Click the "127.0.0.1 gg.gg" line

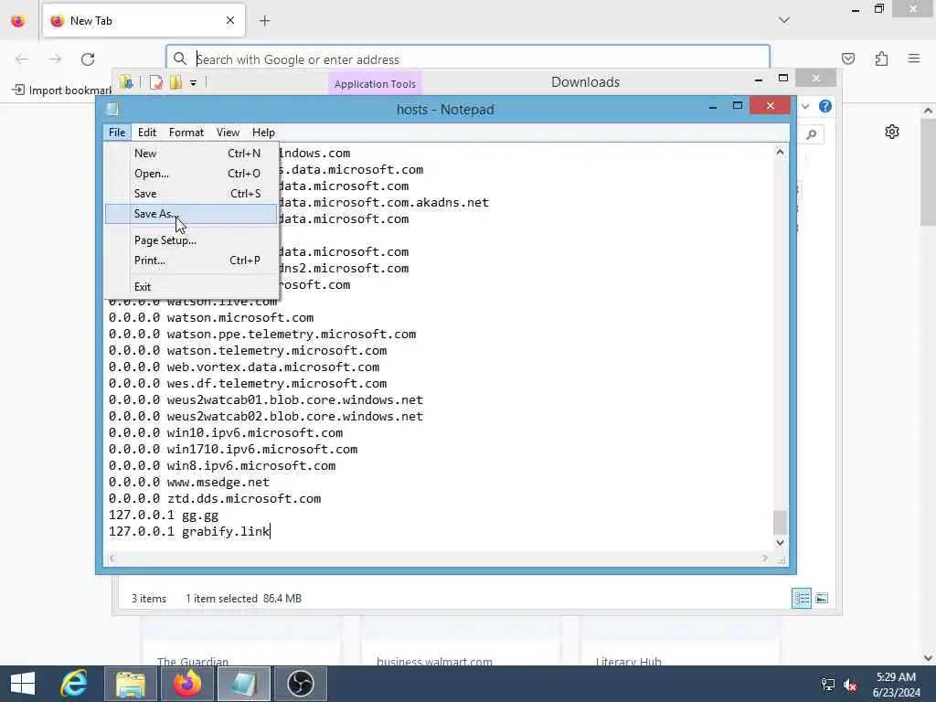click(x=164, y=516)
